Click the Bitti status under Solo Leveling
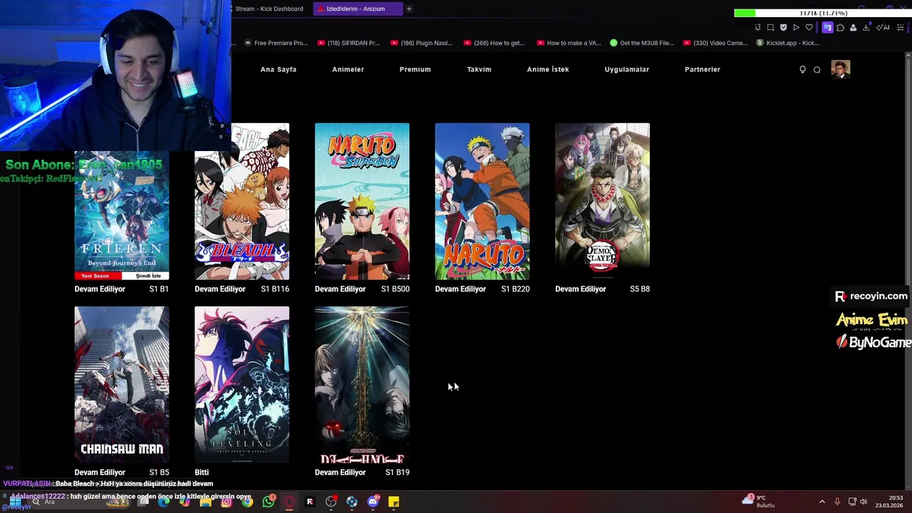 click(x=202, y=472)
